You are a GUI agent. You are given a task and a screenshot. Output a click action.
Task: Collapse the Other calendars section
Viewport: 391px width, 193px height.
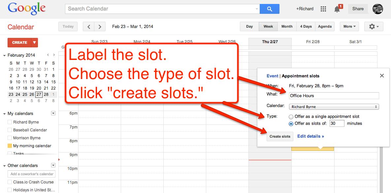tap(5, 166)
